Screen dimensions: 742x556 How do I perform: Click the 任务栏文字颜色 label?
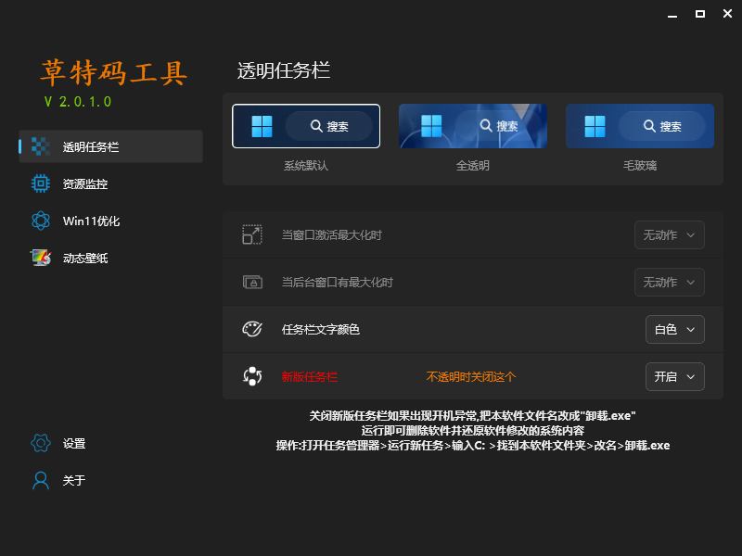[x=321, y=330]
